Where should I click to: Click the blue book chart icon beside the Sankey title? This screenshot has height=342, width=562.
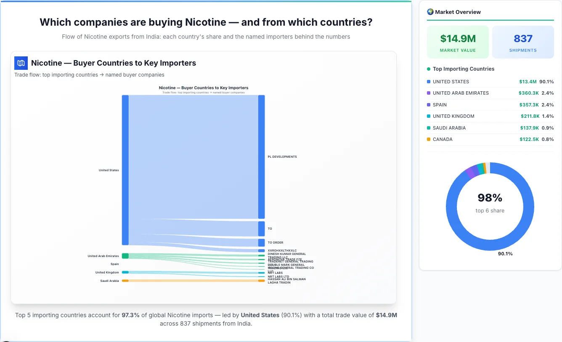coord(21,63)
